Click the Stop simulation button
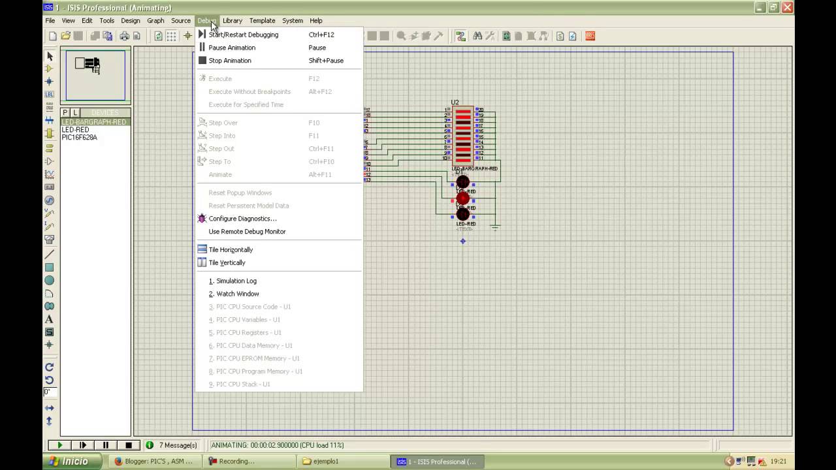 128,445
